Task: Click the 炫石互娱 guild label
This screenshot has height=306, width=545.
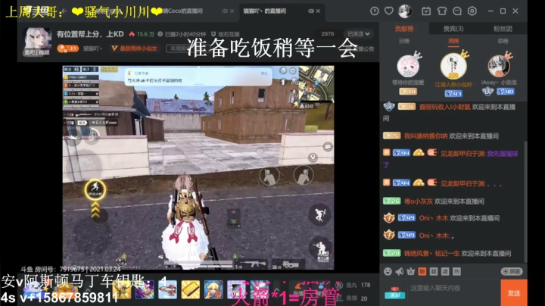Action: pyautogui.click(x=226, y=34)
